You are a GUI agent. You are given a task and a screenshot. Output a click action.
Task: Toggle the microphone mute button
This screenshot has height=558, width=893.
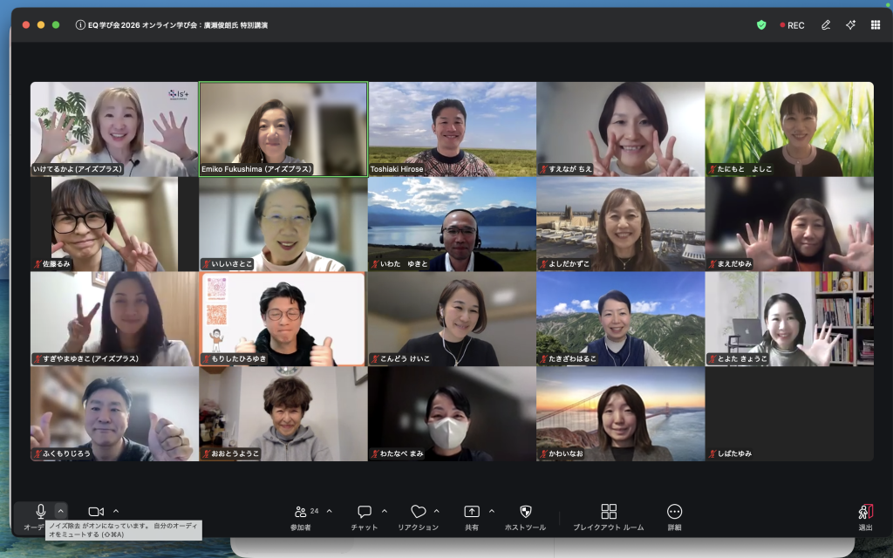pyautogui.click(x=40, y=512)
